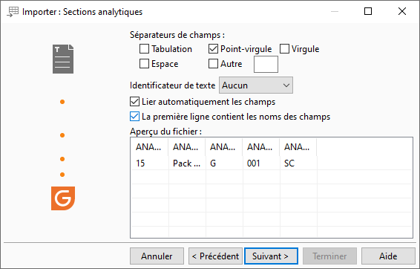Image resolution: width=420 pixels, height=269 pixels.
Task: Tick the Espace separator checkbox
Action: (144, 64)
